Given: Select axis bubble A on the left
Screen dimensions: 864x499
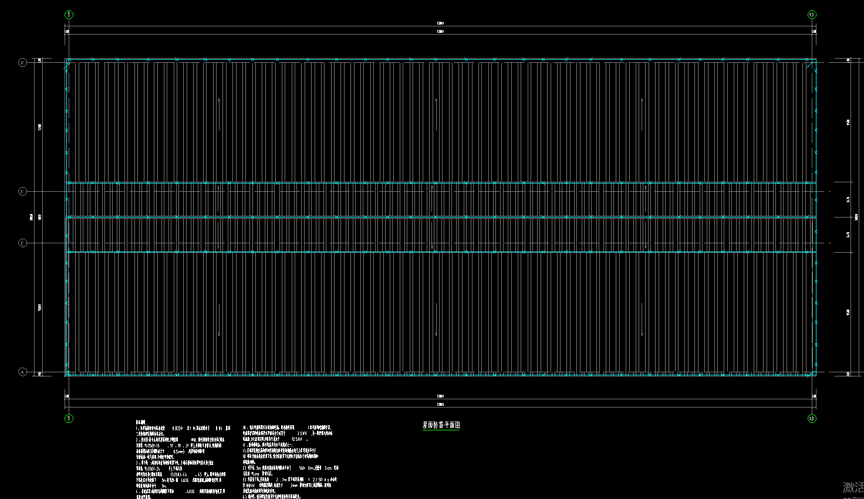Looking at the screenshot, I should pos(23,372).
